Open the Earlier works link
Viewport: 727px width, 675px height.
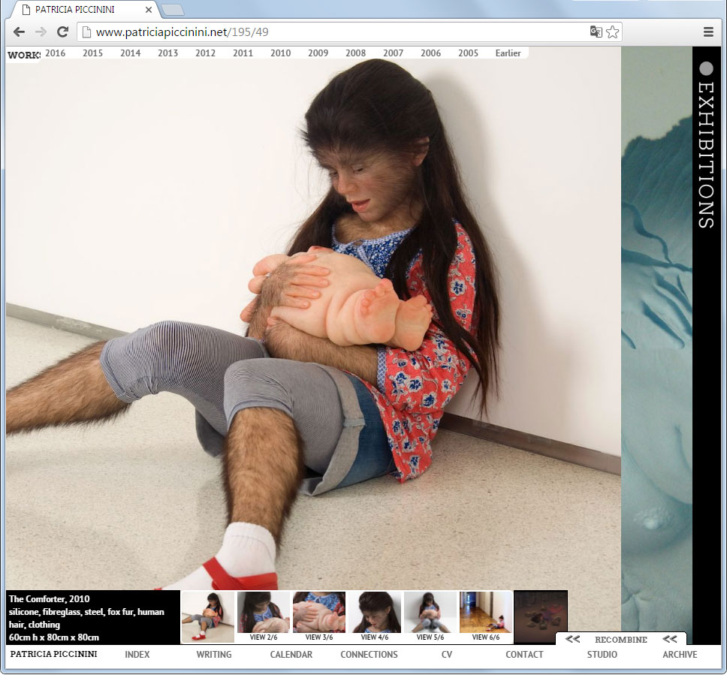[508, 53]
